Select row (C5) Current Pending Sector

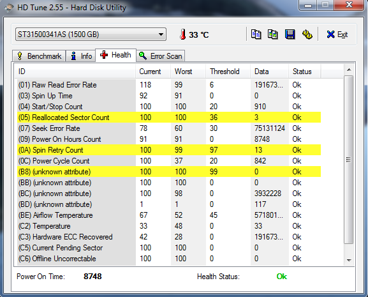point(169,248)
